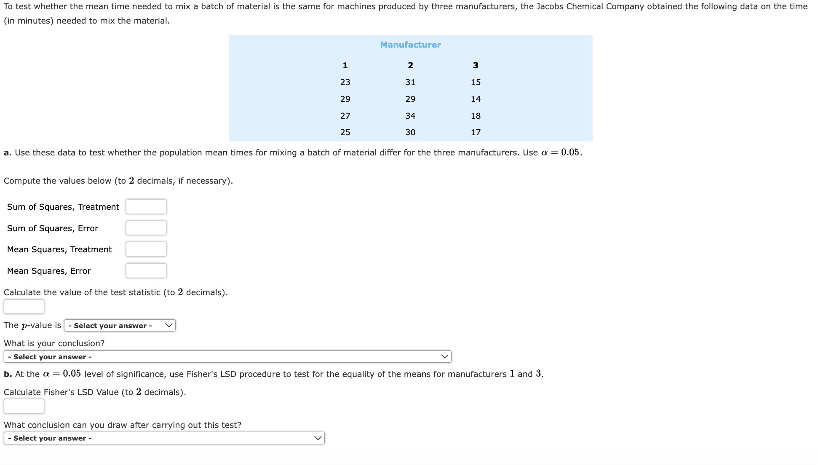
Task: Click the Sum of Squares, Treatment input field
Action: coord(146,206)
